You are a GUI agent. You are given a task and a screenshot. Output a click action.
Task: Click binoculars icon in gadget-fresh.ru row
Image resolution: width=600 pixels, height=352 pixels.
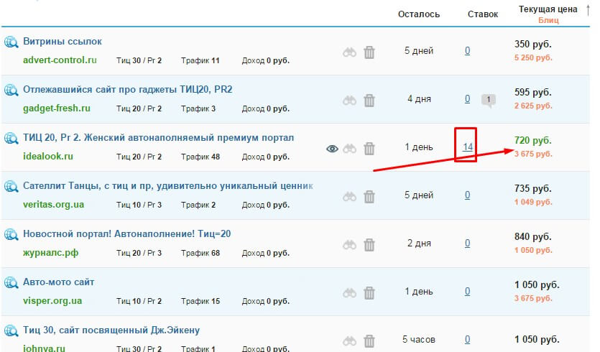(349, 101)
